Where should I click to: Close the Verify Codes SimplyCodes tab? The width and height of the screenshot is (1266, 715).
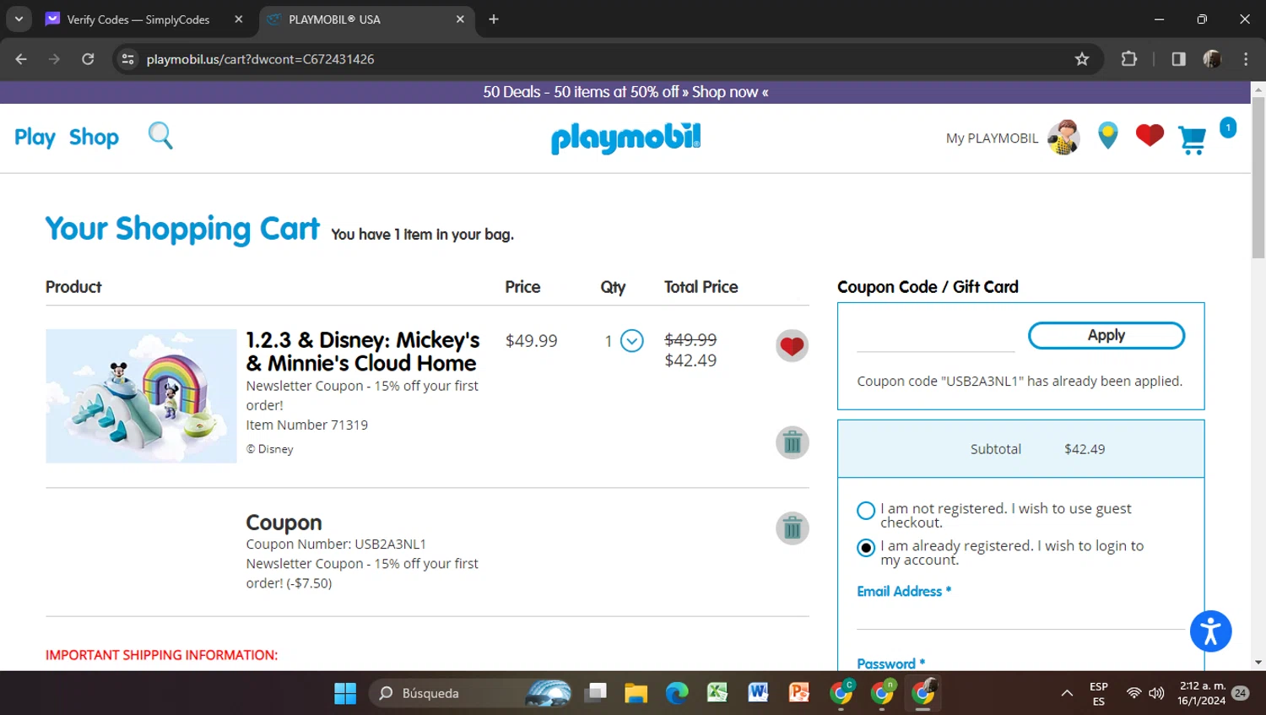point(239,19)
